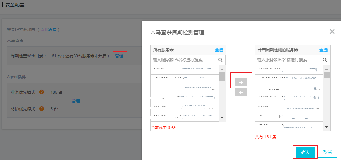
Task: Click 全选 in the 开启周期检测的服务器 panel
Action: pos(323,50)
